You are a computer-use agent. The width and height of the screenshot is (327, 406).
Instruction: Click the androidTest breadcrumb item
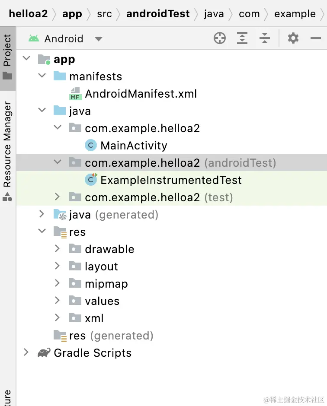(158, 14)
